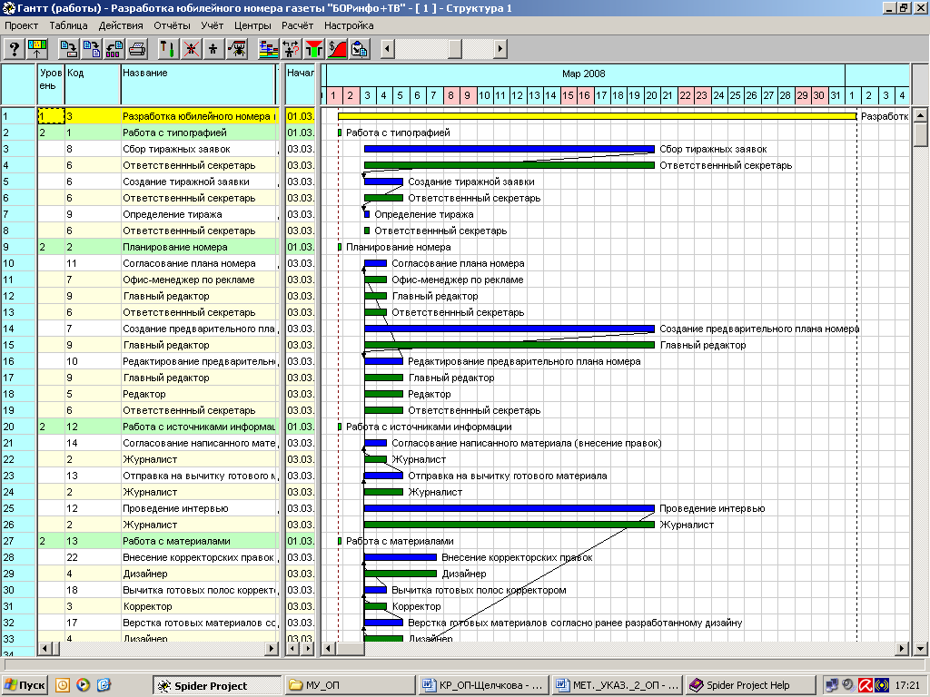Screen dimensions: 930x697
Task: Click the Пуск start button
Action: (x=25, y=685)
